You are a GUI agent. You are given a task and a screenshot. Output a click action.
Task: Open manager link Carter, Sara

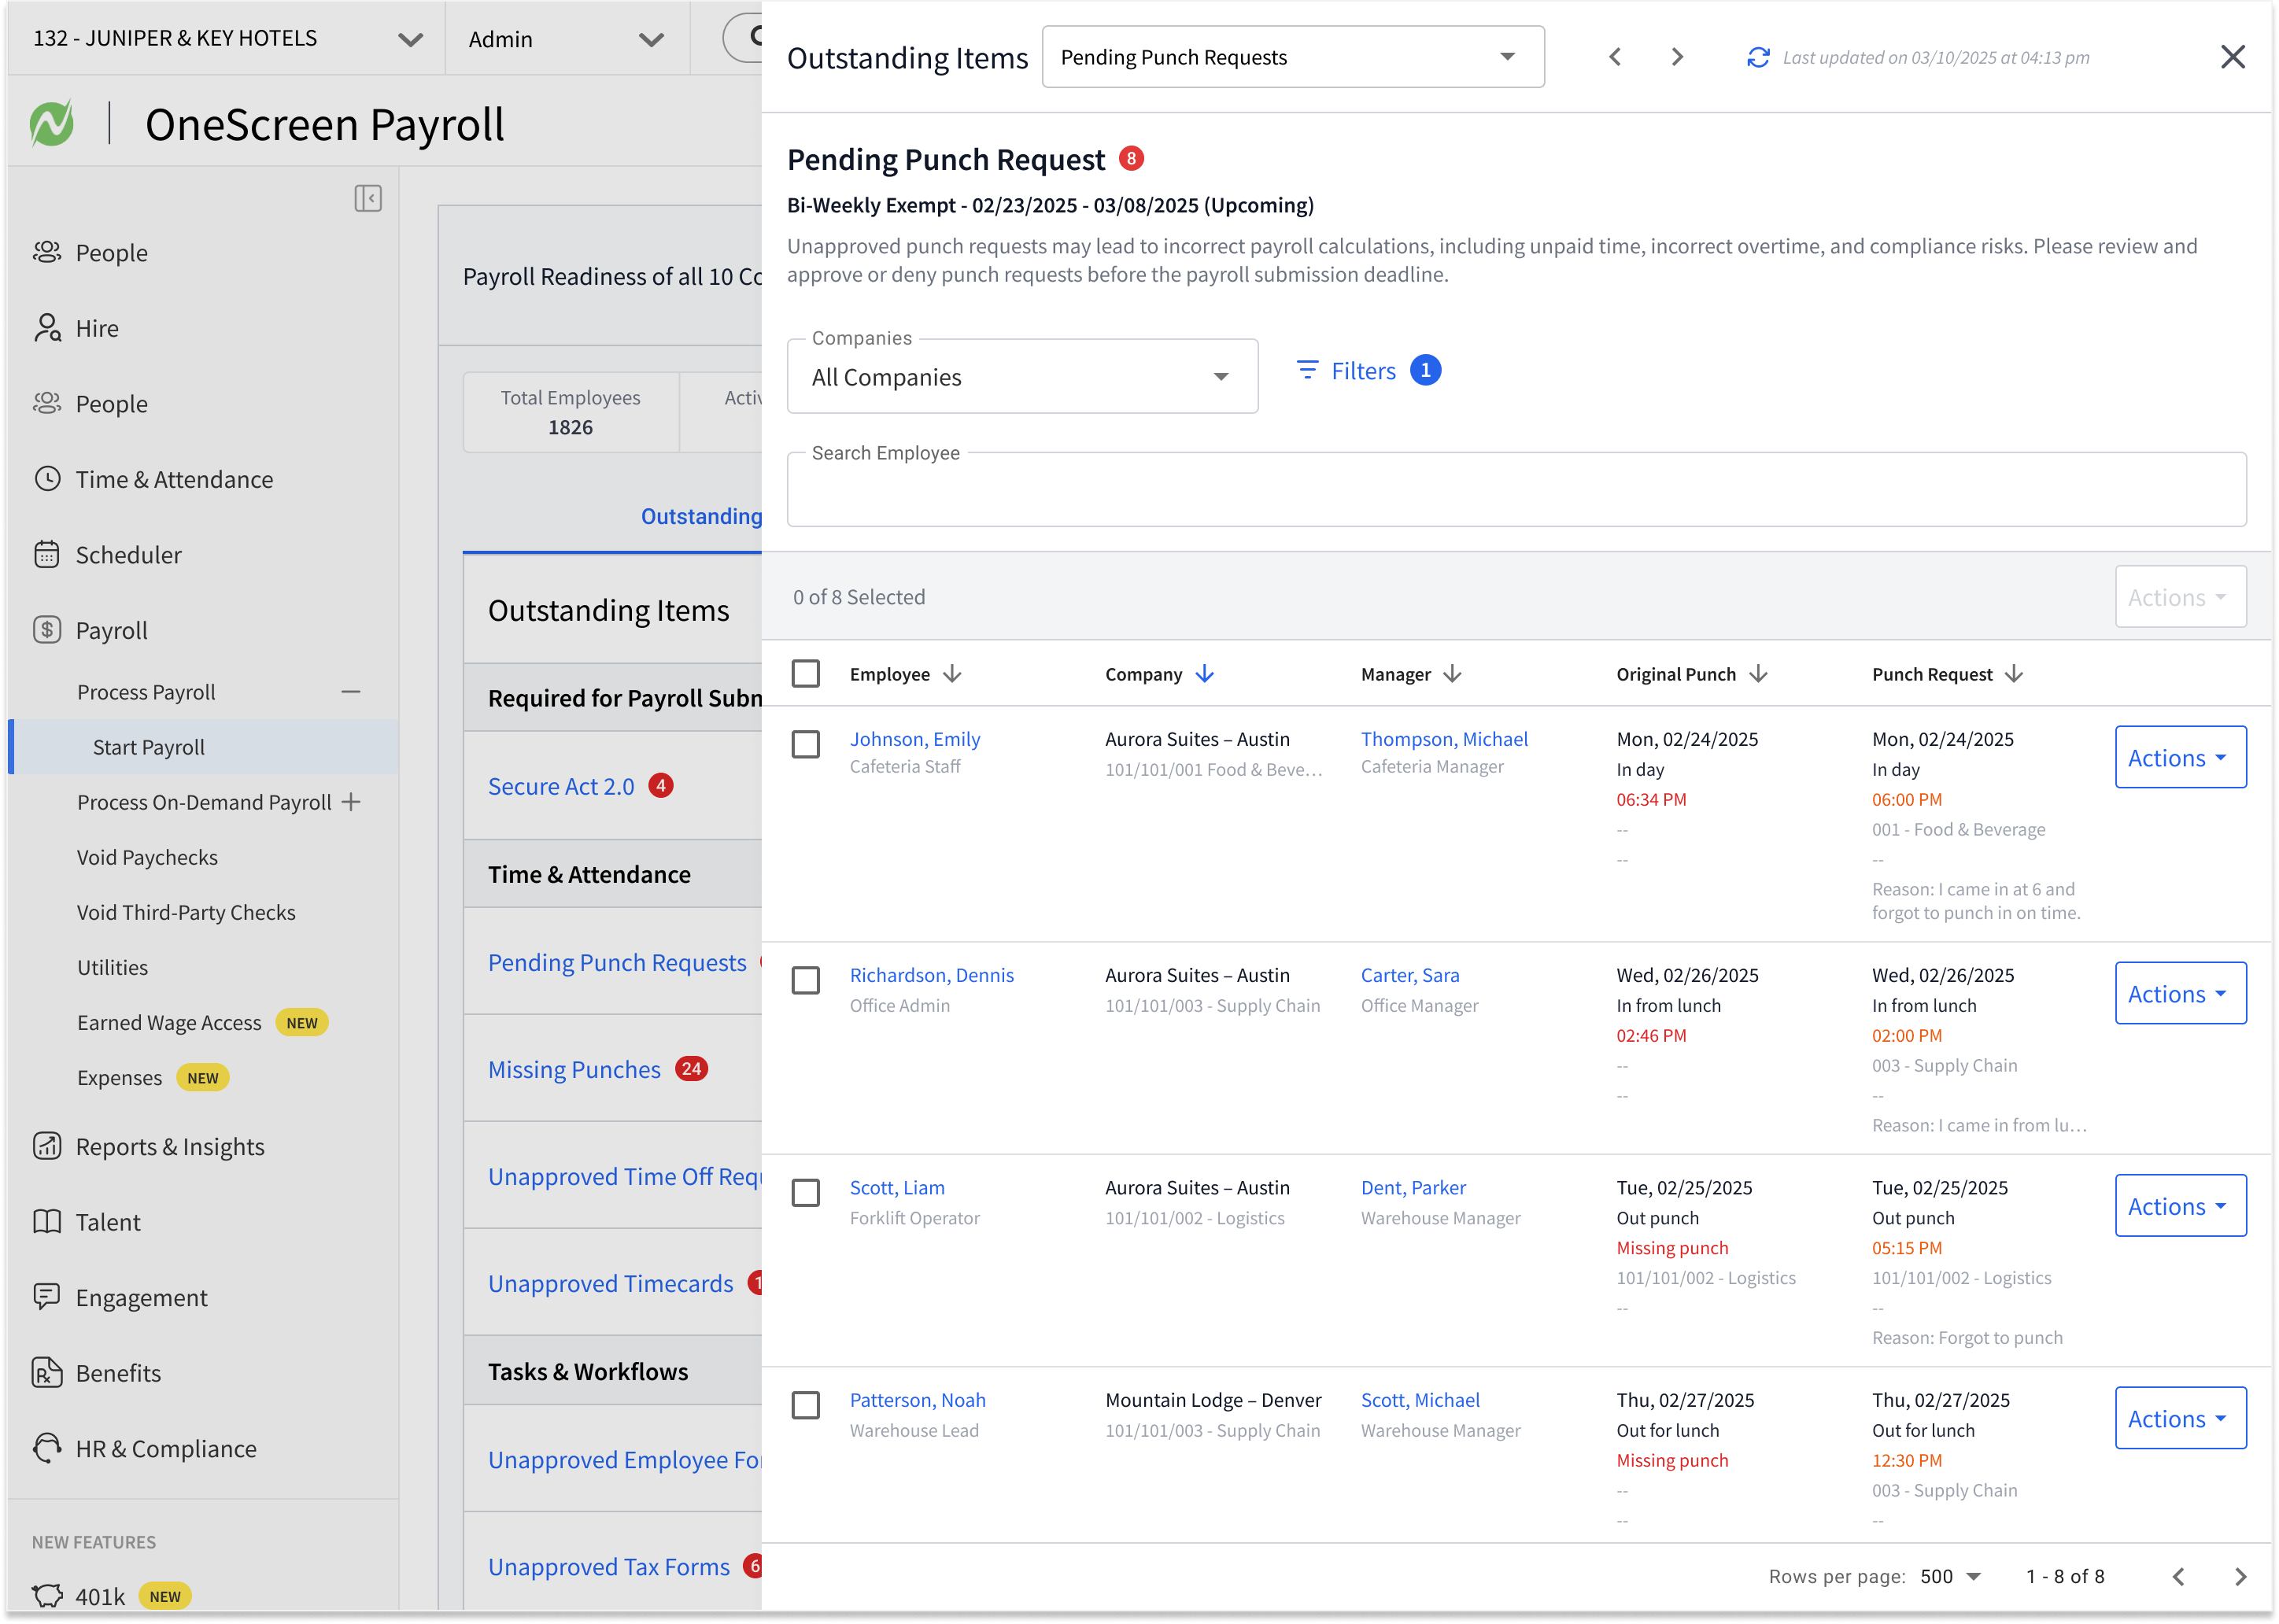(1410, 975)
